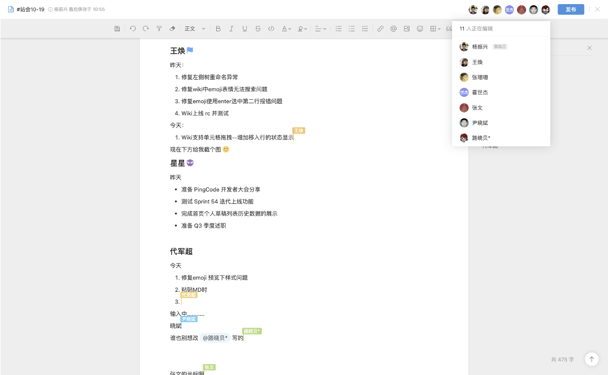Click the scroll-to-top arrow button

click(592, 360)
